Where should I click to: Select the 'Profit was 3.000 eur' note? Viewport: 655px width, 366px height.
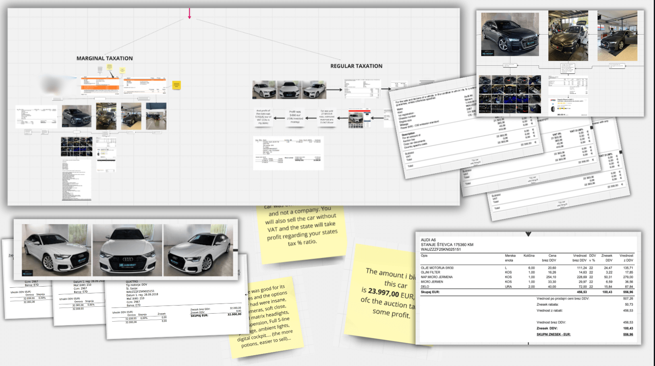[x=295, y=117]
